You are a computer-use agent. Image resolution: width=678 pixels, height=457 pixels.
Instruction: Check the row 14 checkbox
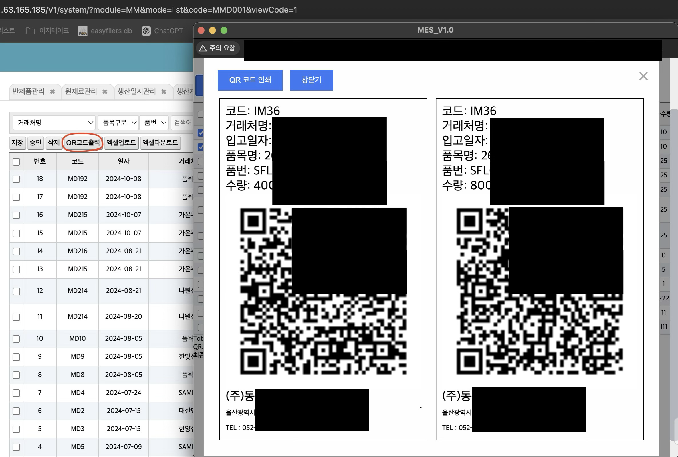[16, 251]
